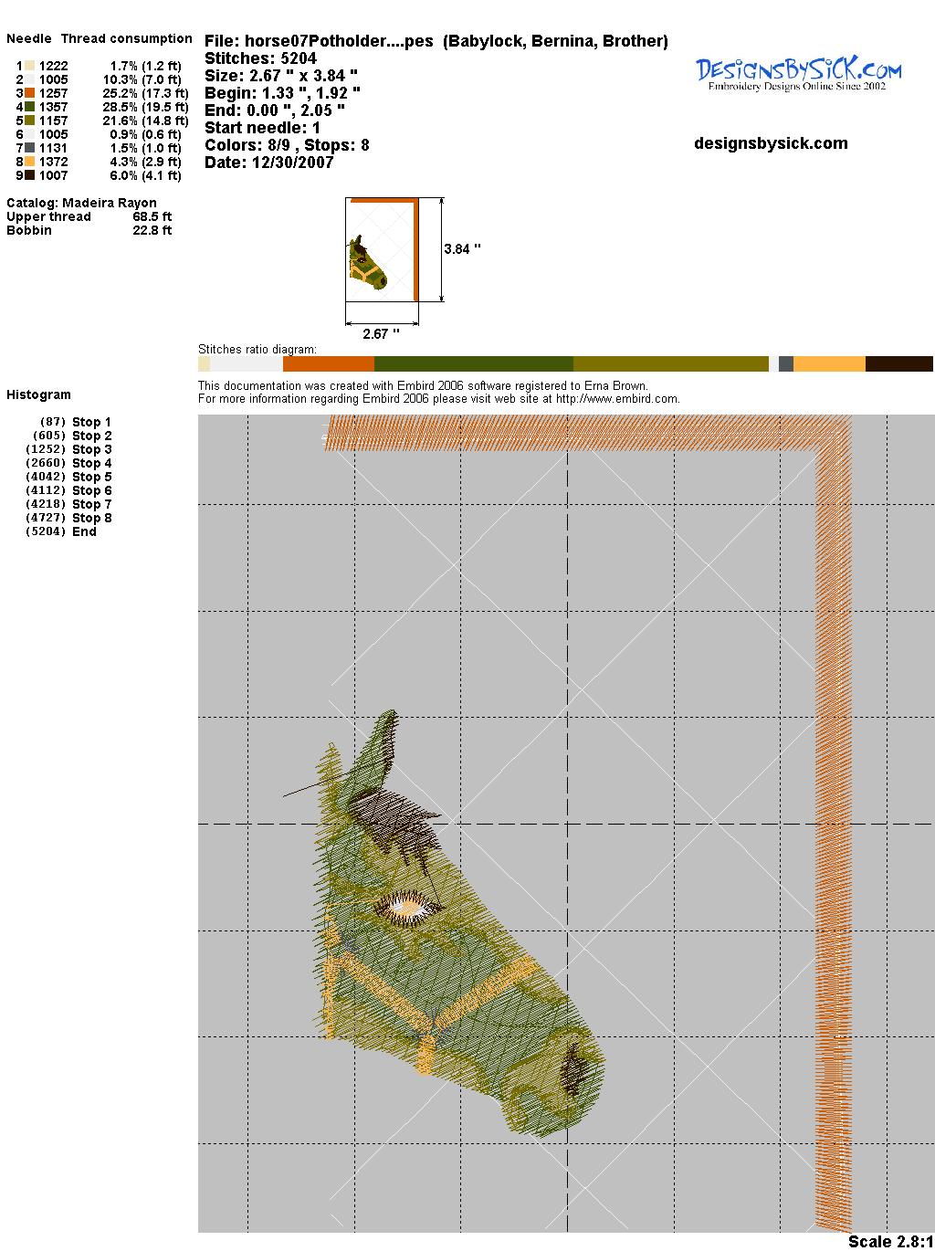This screenshot has height=1251, width=935.
Task: Choose Stop 8 in the histogram list
Action: pos(91,518)
